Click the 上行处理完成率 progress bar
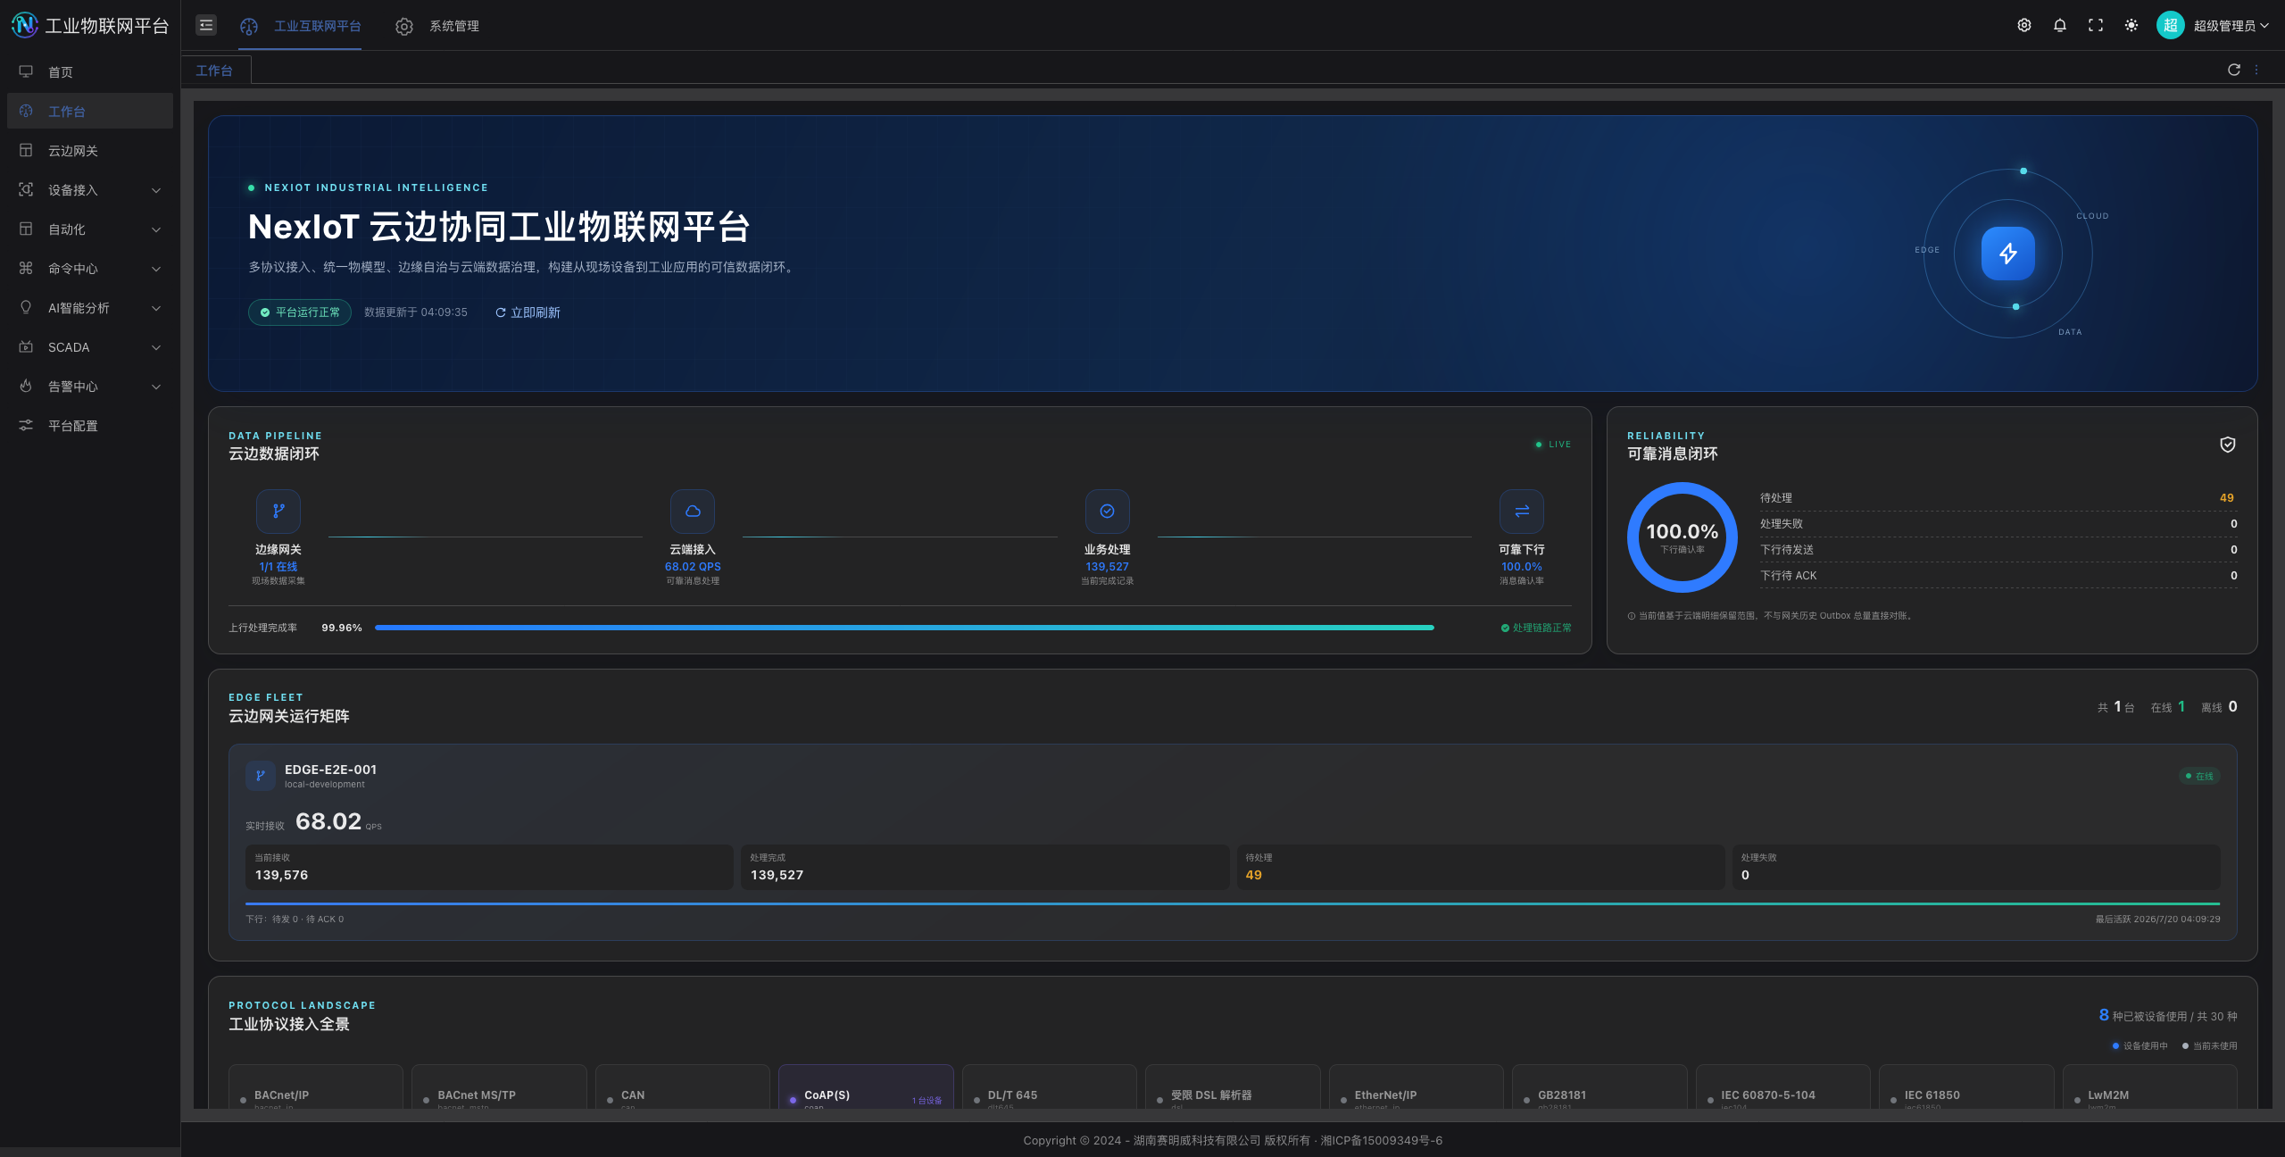 904,628
